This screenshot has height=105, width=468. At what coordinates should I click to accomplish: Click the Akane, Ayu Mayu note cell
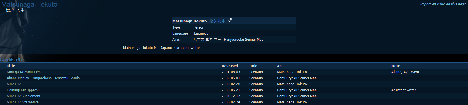point(405,72)
